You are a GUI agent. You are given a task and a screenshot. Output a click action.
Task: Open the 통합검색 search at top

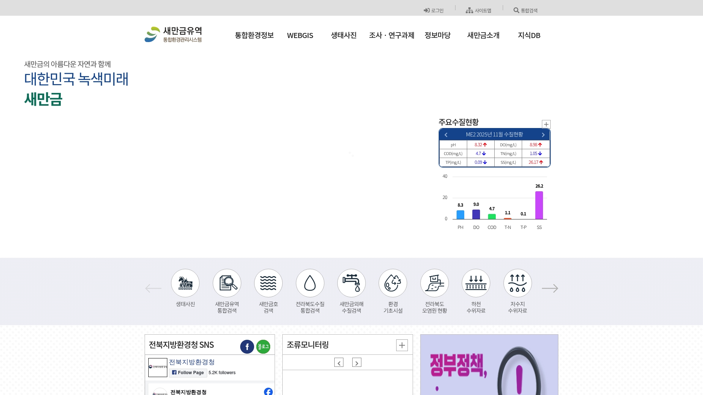click(x=526, y=10)
